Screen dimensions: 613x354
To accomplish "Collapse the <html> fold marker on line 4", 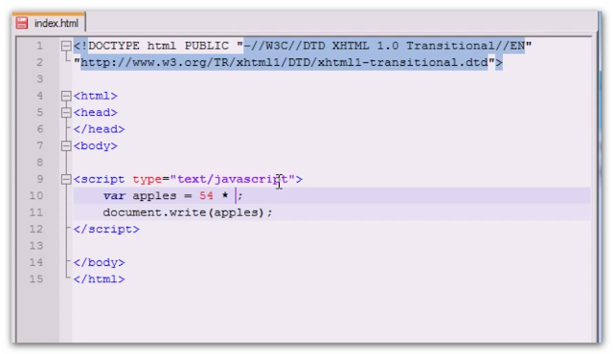I will 66,96.
